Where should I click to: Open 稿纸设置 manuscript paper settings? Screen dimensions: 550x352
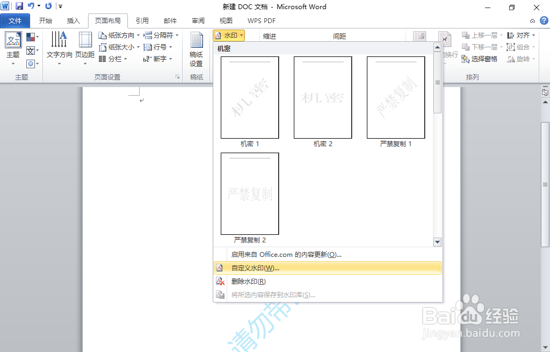click(197, 49)
